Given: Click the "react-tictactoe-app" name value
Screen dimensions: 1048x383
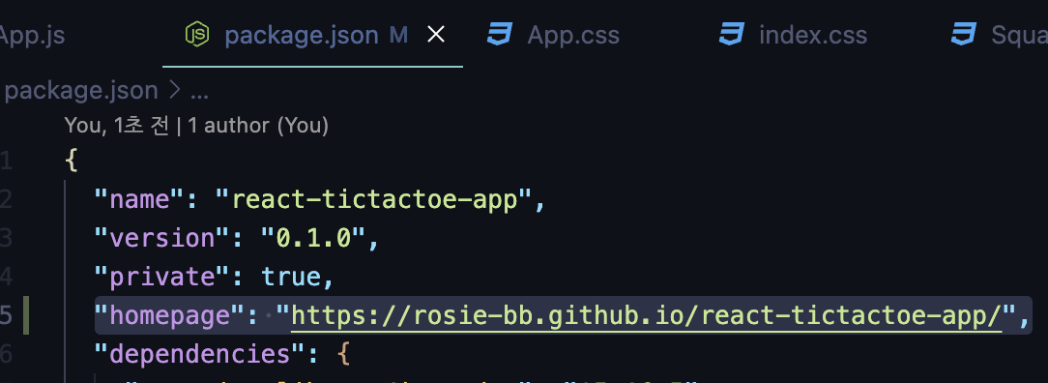Looking at the screenshot, I should pos(374,199).
